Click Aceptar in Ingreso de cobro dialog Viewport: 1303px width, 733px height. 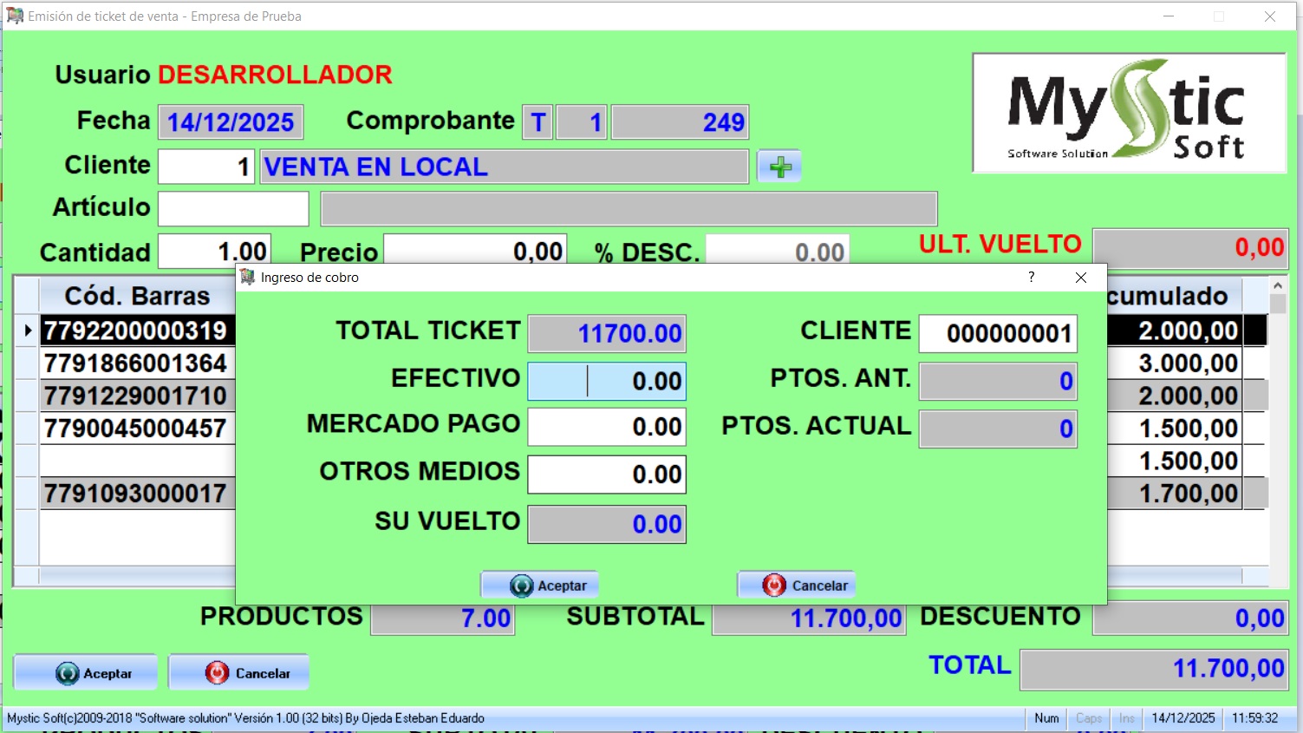(x=539, y=586)
